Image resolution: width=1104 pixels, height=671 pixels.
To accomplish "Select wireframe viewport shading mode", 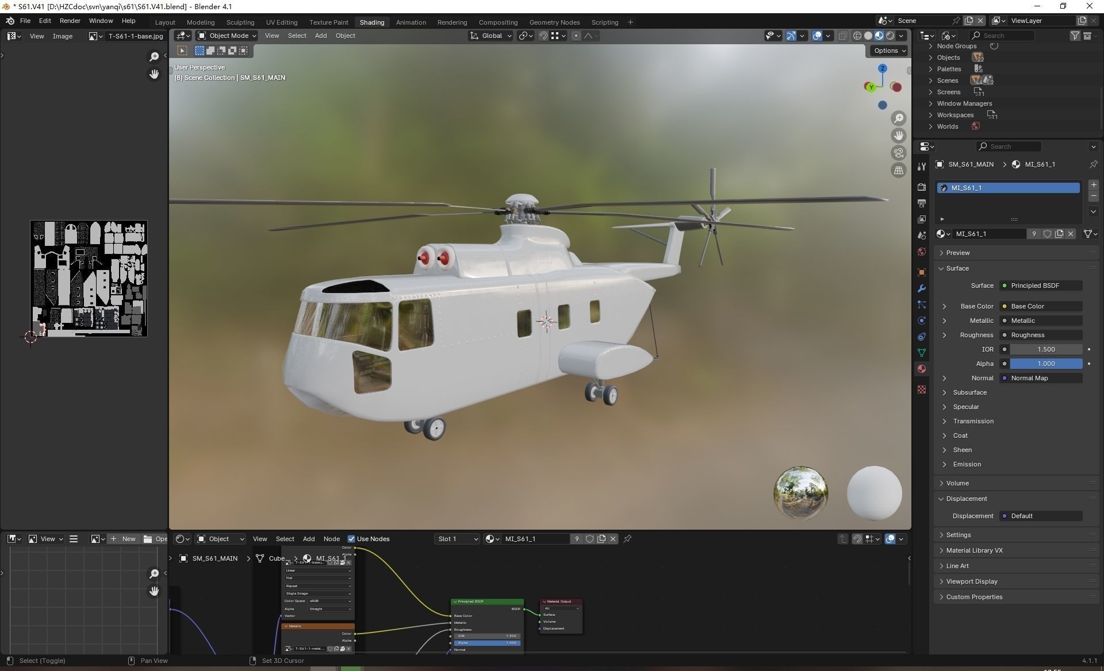I will pos(857,36).
